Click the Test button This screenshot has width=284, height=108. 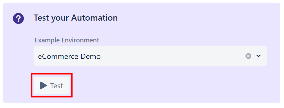click(52, 85)
